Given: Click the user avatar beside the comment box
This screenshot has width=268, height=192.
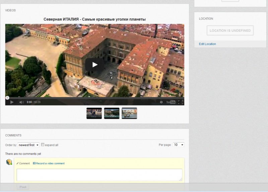Looking at the screenshot, I should click(x=9, y=162).
